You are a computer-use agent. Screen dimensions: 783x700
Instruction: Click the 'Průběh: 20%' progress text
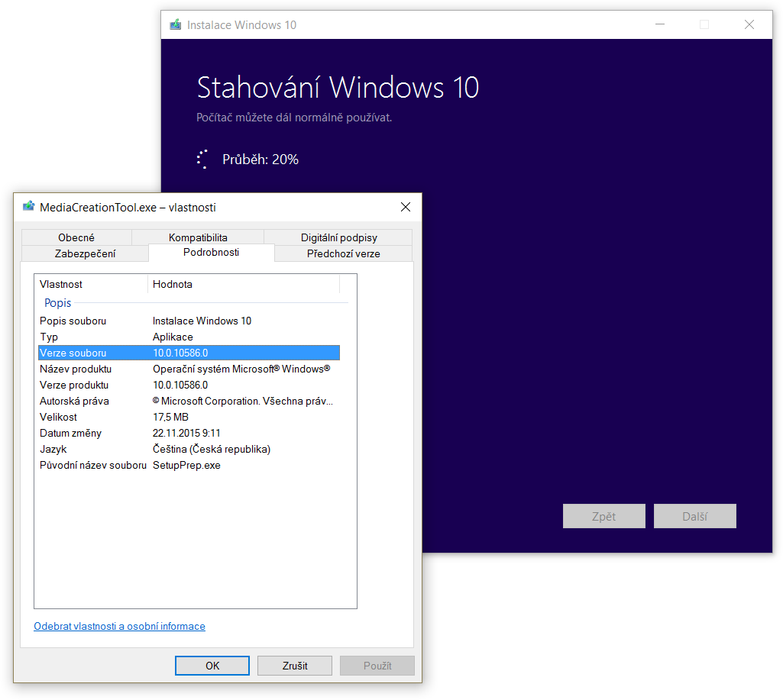click(x=260, y=159)
